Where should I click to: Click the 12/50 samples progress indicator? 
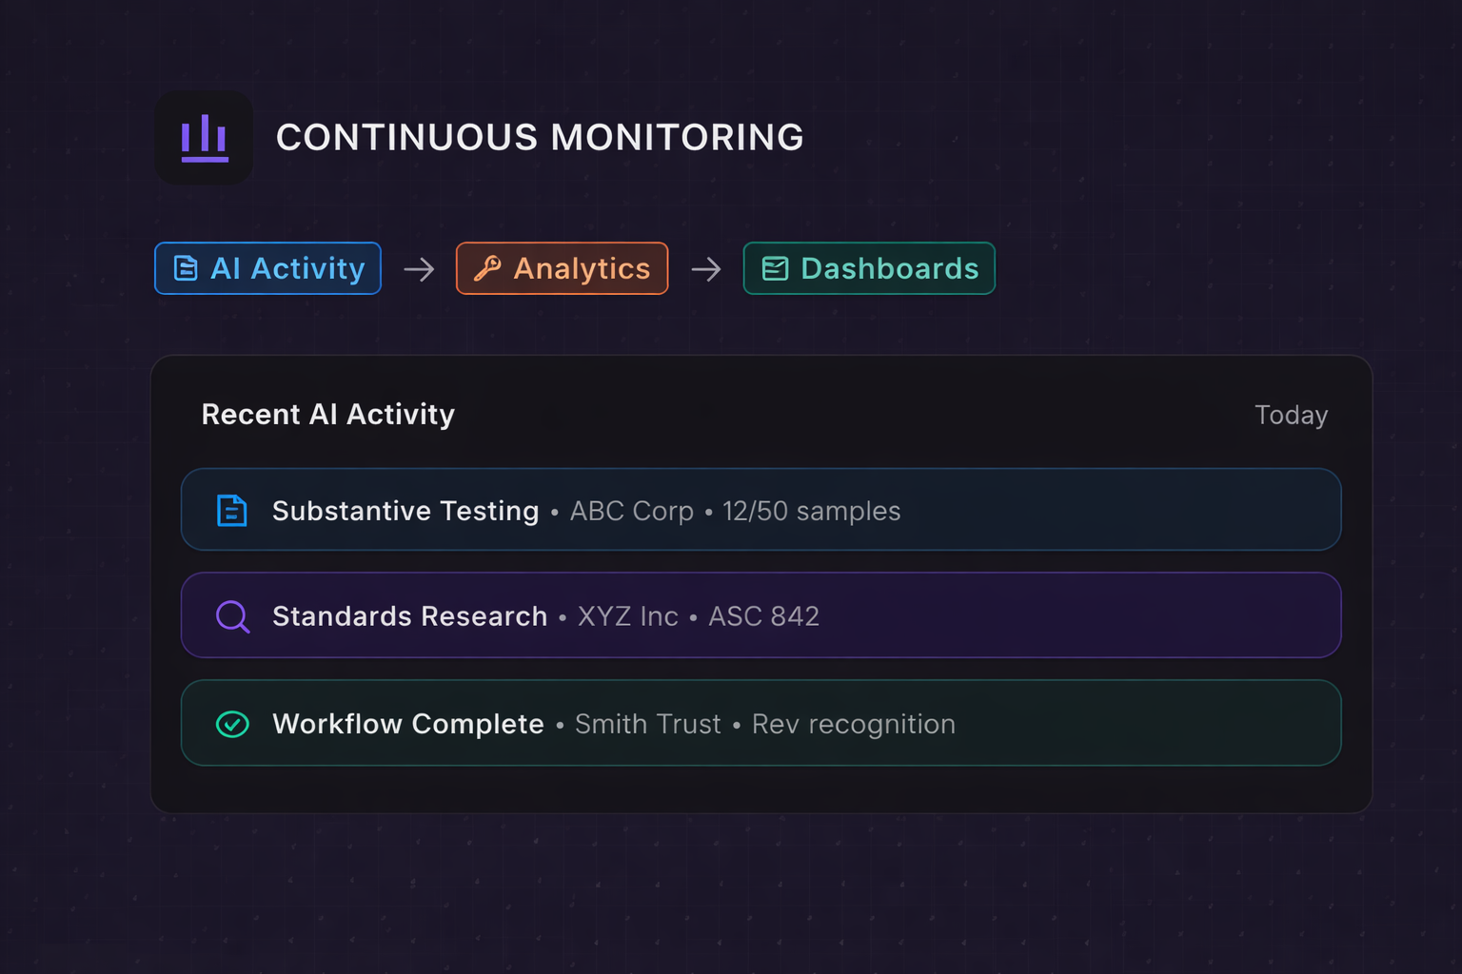click(811, 511)
